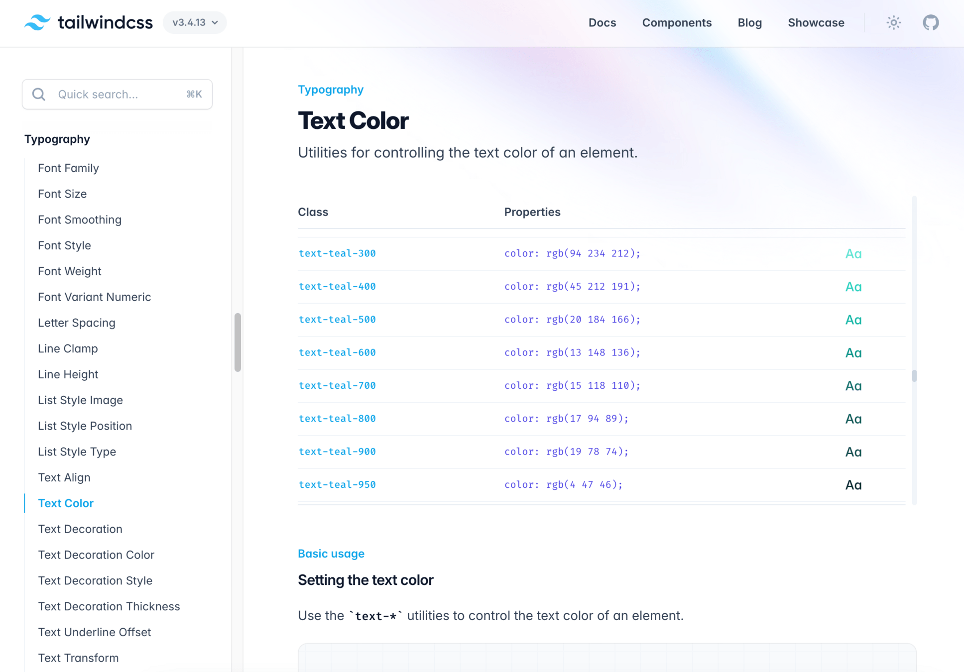Click the text-teal-300 Aa color sample
The width and height of the screenshot is (964, 672).
853,254
